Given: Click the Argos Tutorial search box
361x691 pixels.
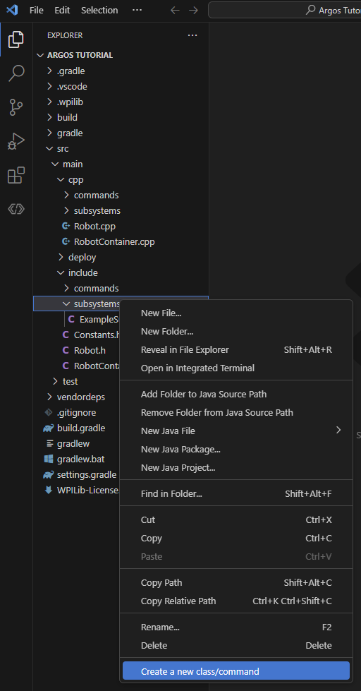Looking at the screenshot, I should [284, 10].
